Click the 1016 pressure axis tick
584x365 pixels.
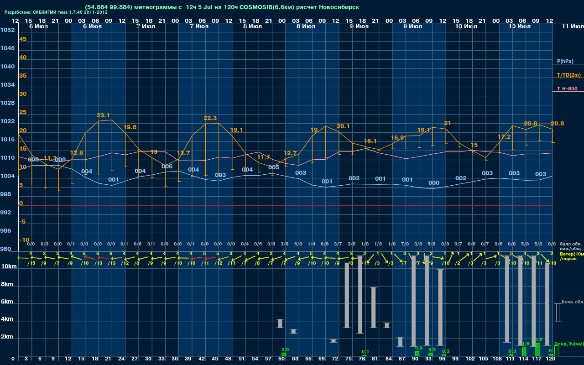7,139
